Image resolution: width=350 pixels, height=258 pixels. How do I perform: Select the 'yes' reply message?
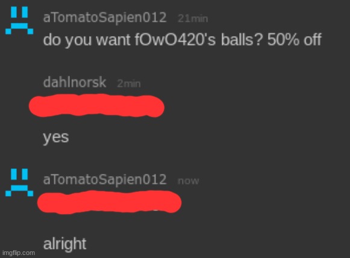pos(56,138)
